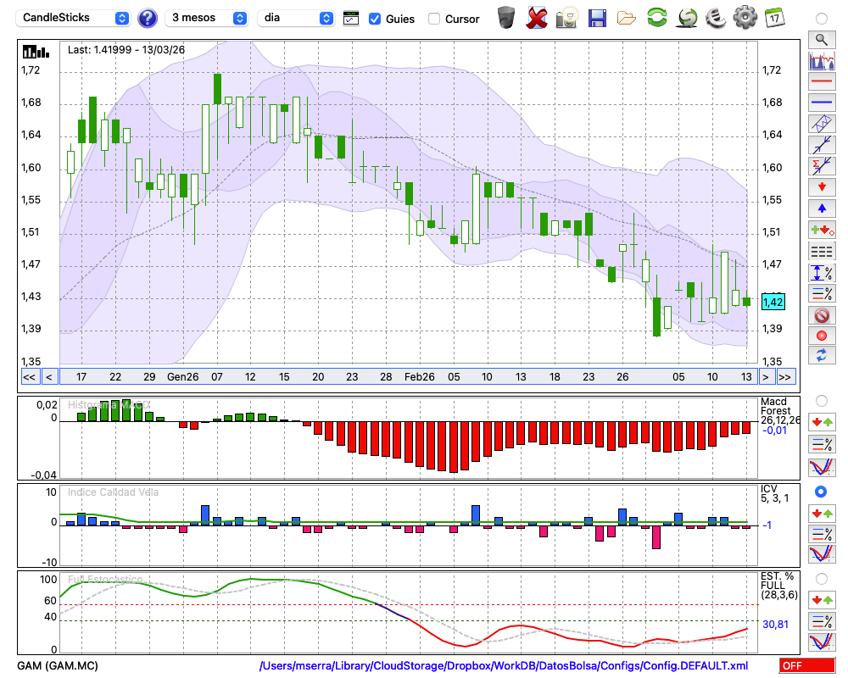The width and height of the screenshot is (848, 678).
Task: Select the red horizontal line drawing tool
Action: point(821,82)
